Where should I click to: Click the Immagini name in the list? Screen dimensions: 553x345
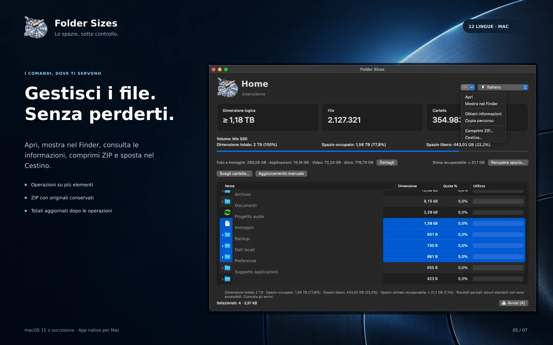pos(244,228)
